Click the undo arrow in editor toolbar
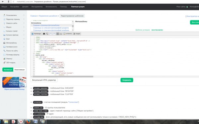The height and width of the screenshot is (124, 199). click(x=51, y=34)
